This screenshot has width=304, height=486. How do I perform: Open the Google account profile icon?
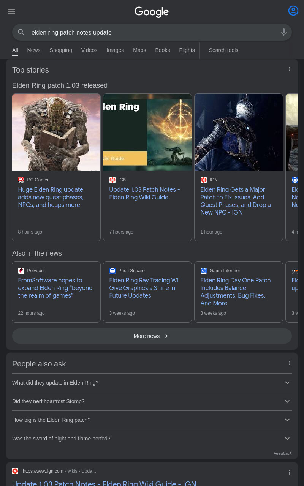293,11
